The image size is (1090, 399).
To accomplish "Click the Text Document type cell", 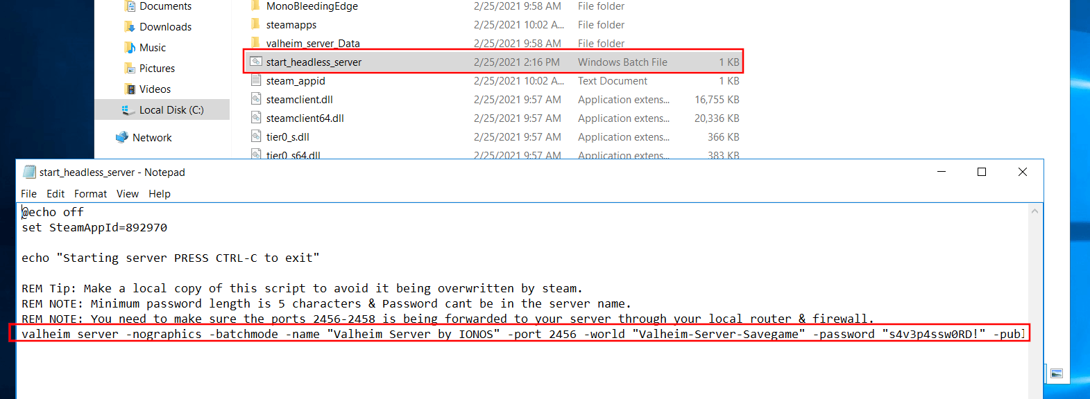I will coord(613,81).
